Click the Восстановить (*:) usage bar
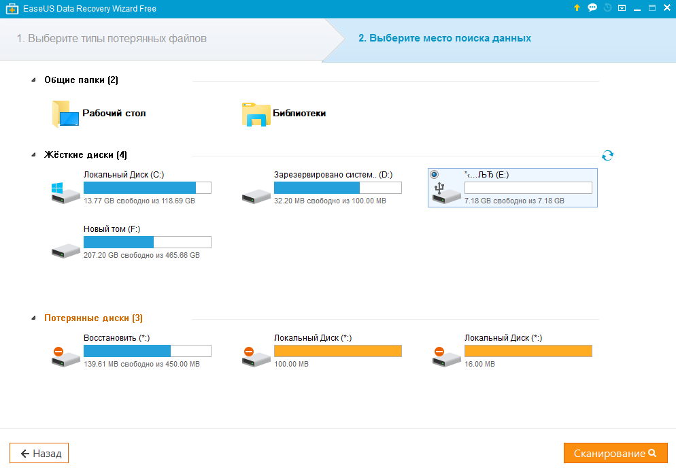676x472 pixels. point(148,351)
